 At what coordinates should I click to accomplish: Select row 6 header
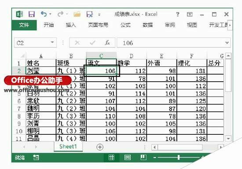19,101
